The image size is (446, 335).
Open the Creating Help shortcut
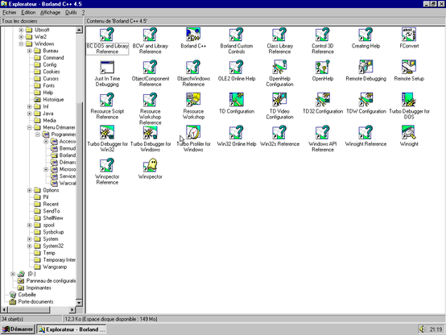pos(365,35)
